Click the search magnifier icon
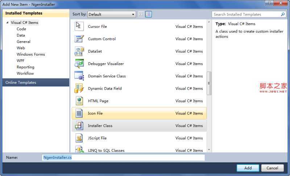This screenshot has height=176, width=290. [283, 14]
